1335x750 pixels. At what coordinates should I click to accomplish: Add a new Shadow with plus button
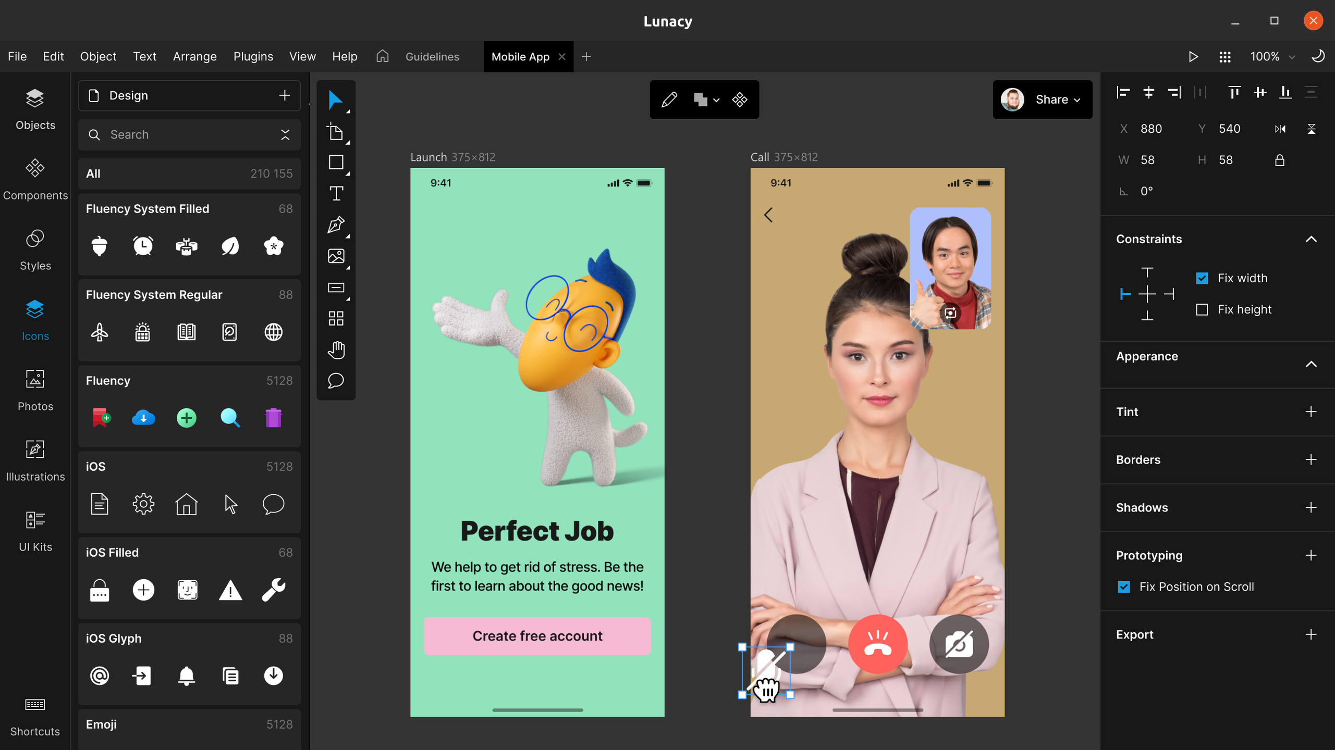click(x=1311, y=507)
